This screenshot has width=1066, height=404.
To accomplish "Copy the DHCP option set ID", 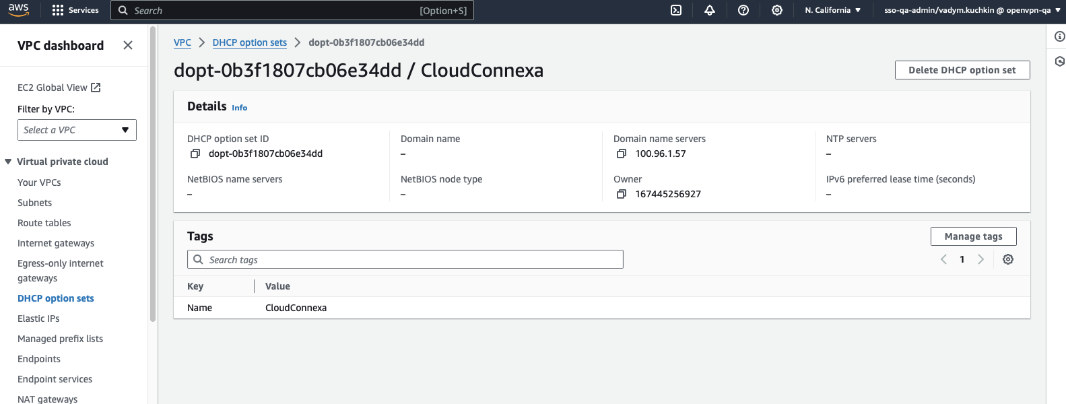I will 195,154.
